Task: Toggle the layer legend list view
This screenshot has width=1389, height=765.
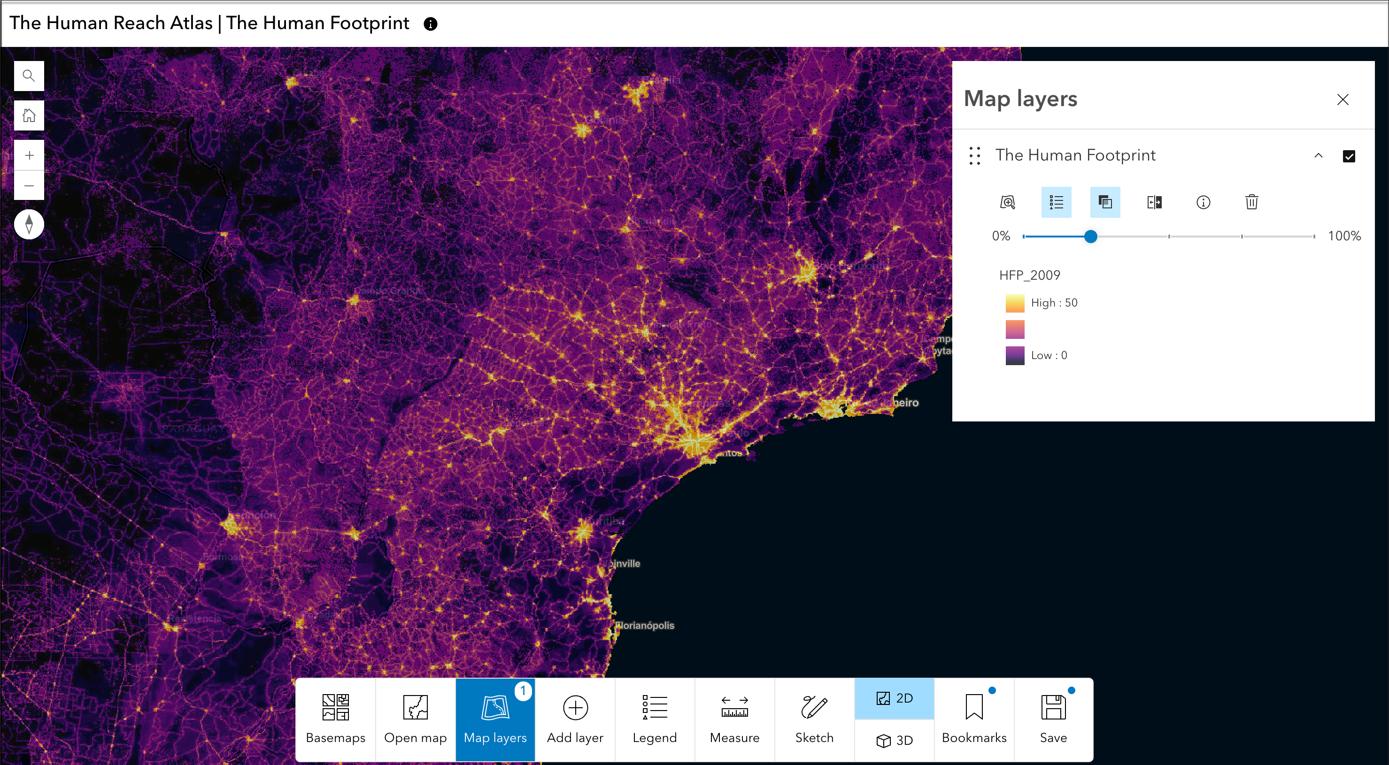Action: (1056, 202)
